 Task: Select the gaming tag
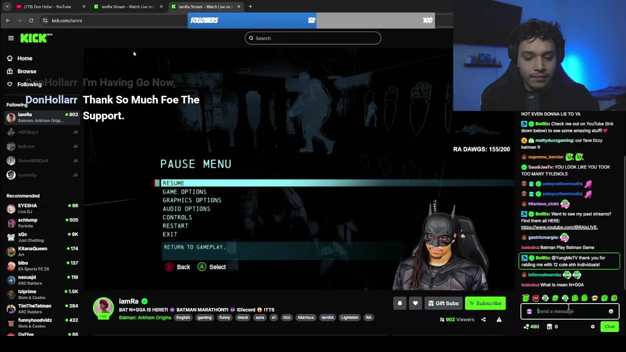pyautogui.click(x=204, y=317)
